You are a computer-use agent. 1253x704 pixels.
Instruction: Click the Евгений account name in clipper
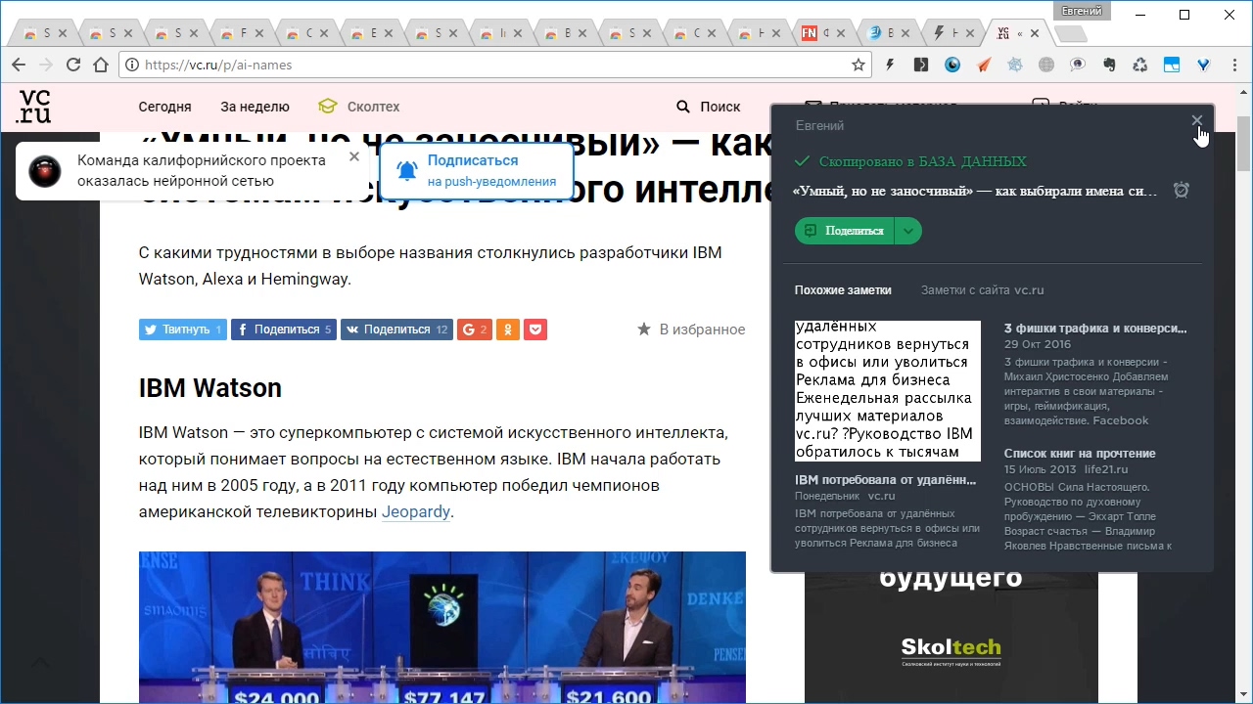819,125
